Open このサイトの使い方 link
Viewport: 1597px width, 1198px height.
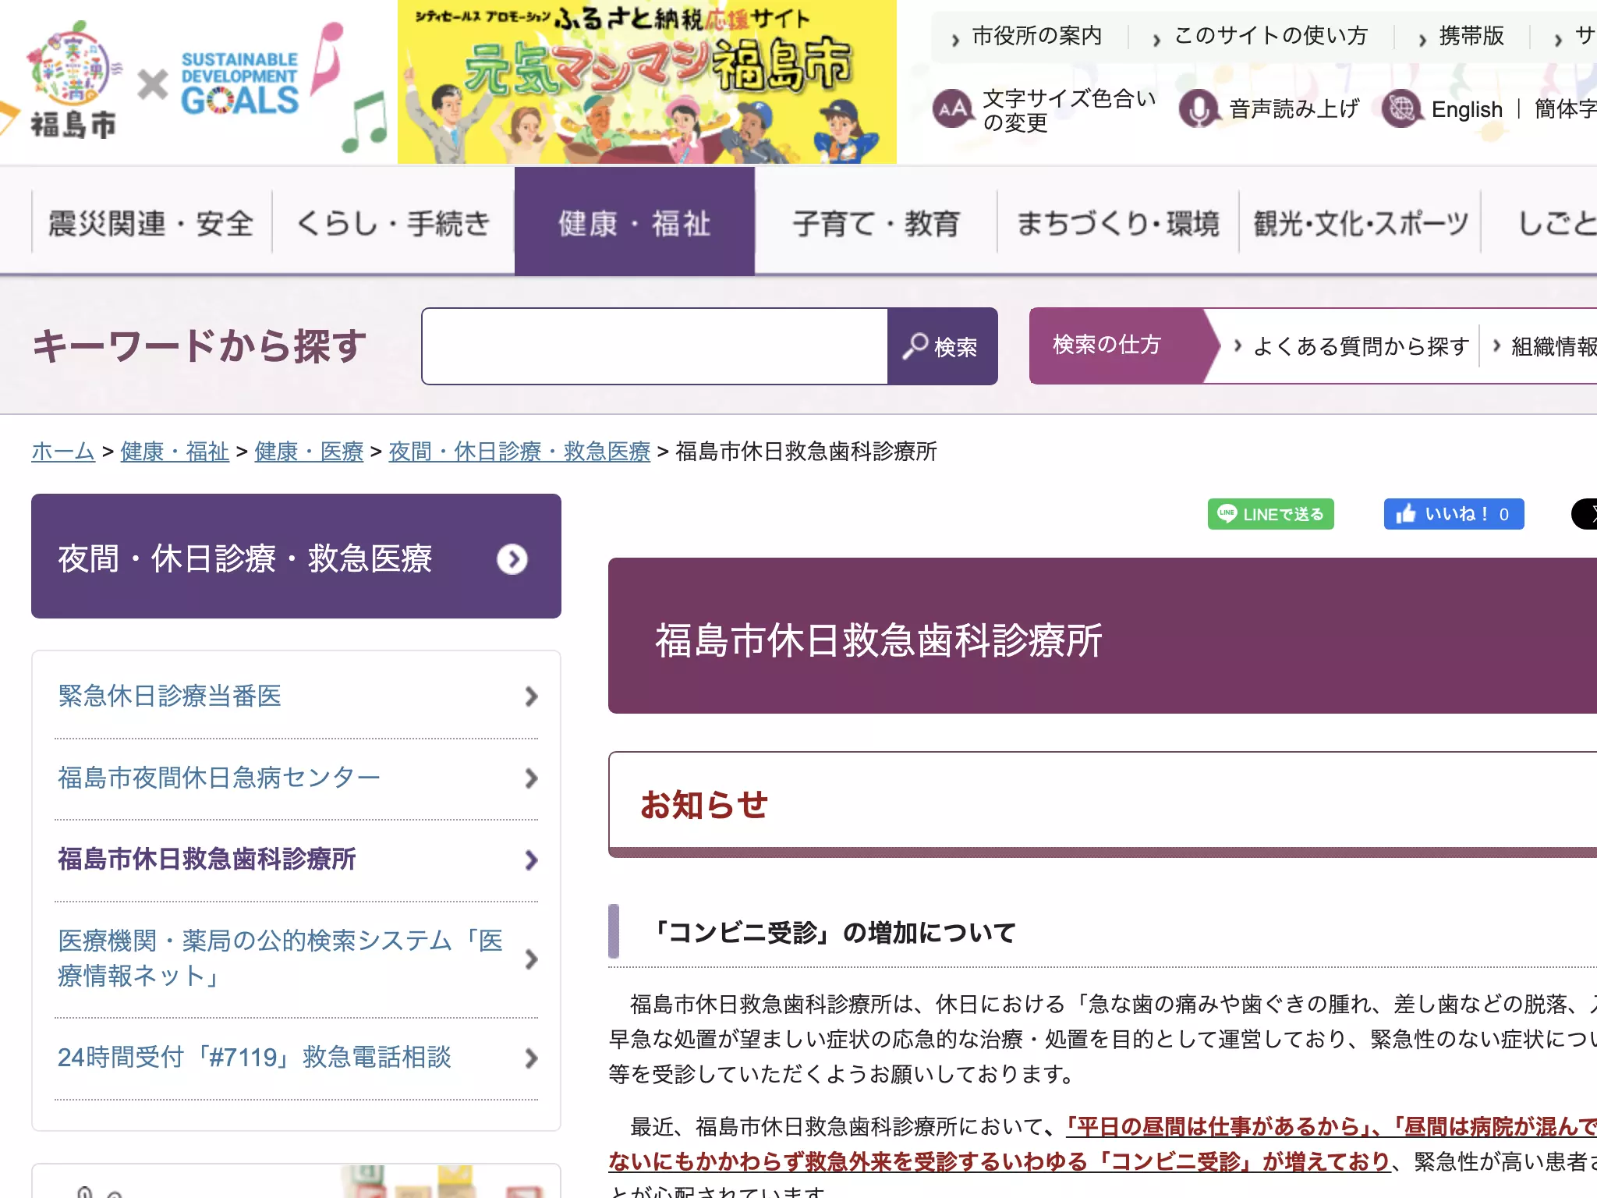[1270, 36]
